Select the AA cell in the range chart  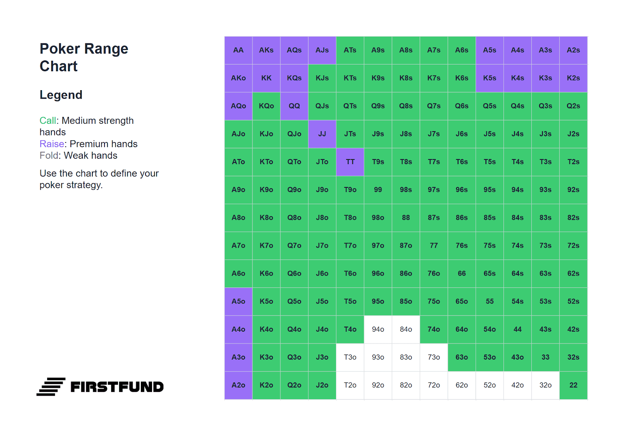tap(238, 50)
